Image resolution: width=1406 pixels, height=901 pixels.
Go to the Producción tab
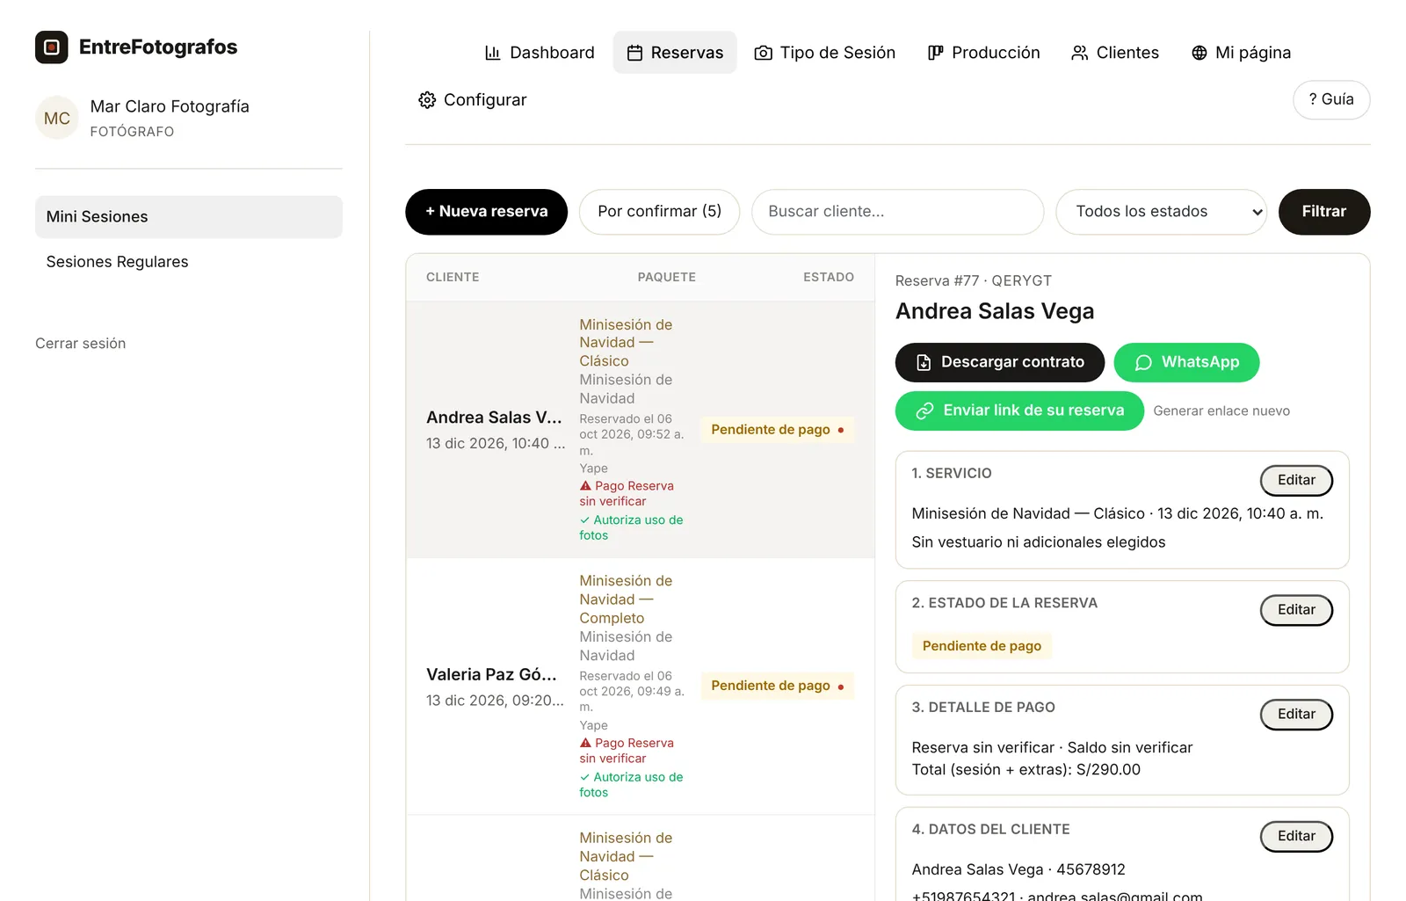tap(984, 53)
